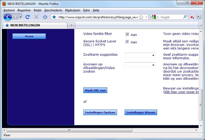Click the site identity star icon in address bar
The height and width of the screenshot is (140, 205).
point(54,17)
